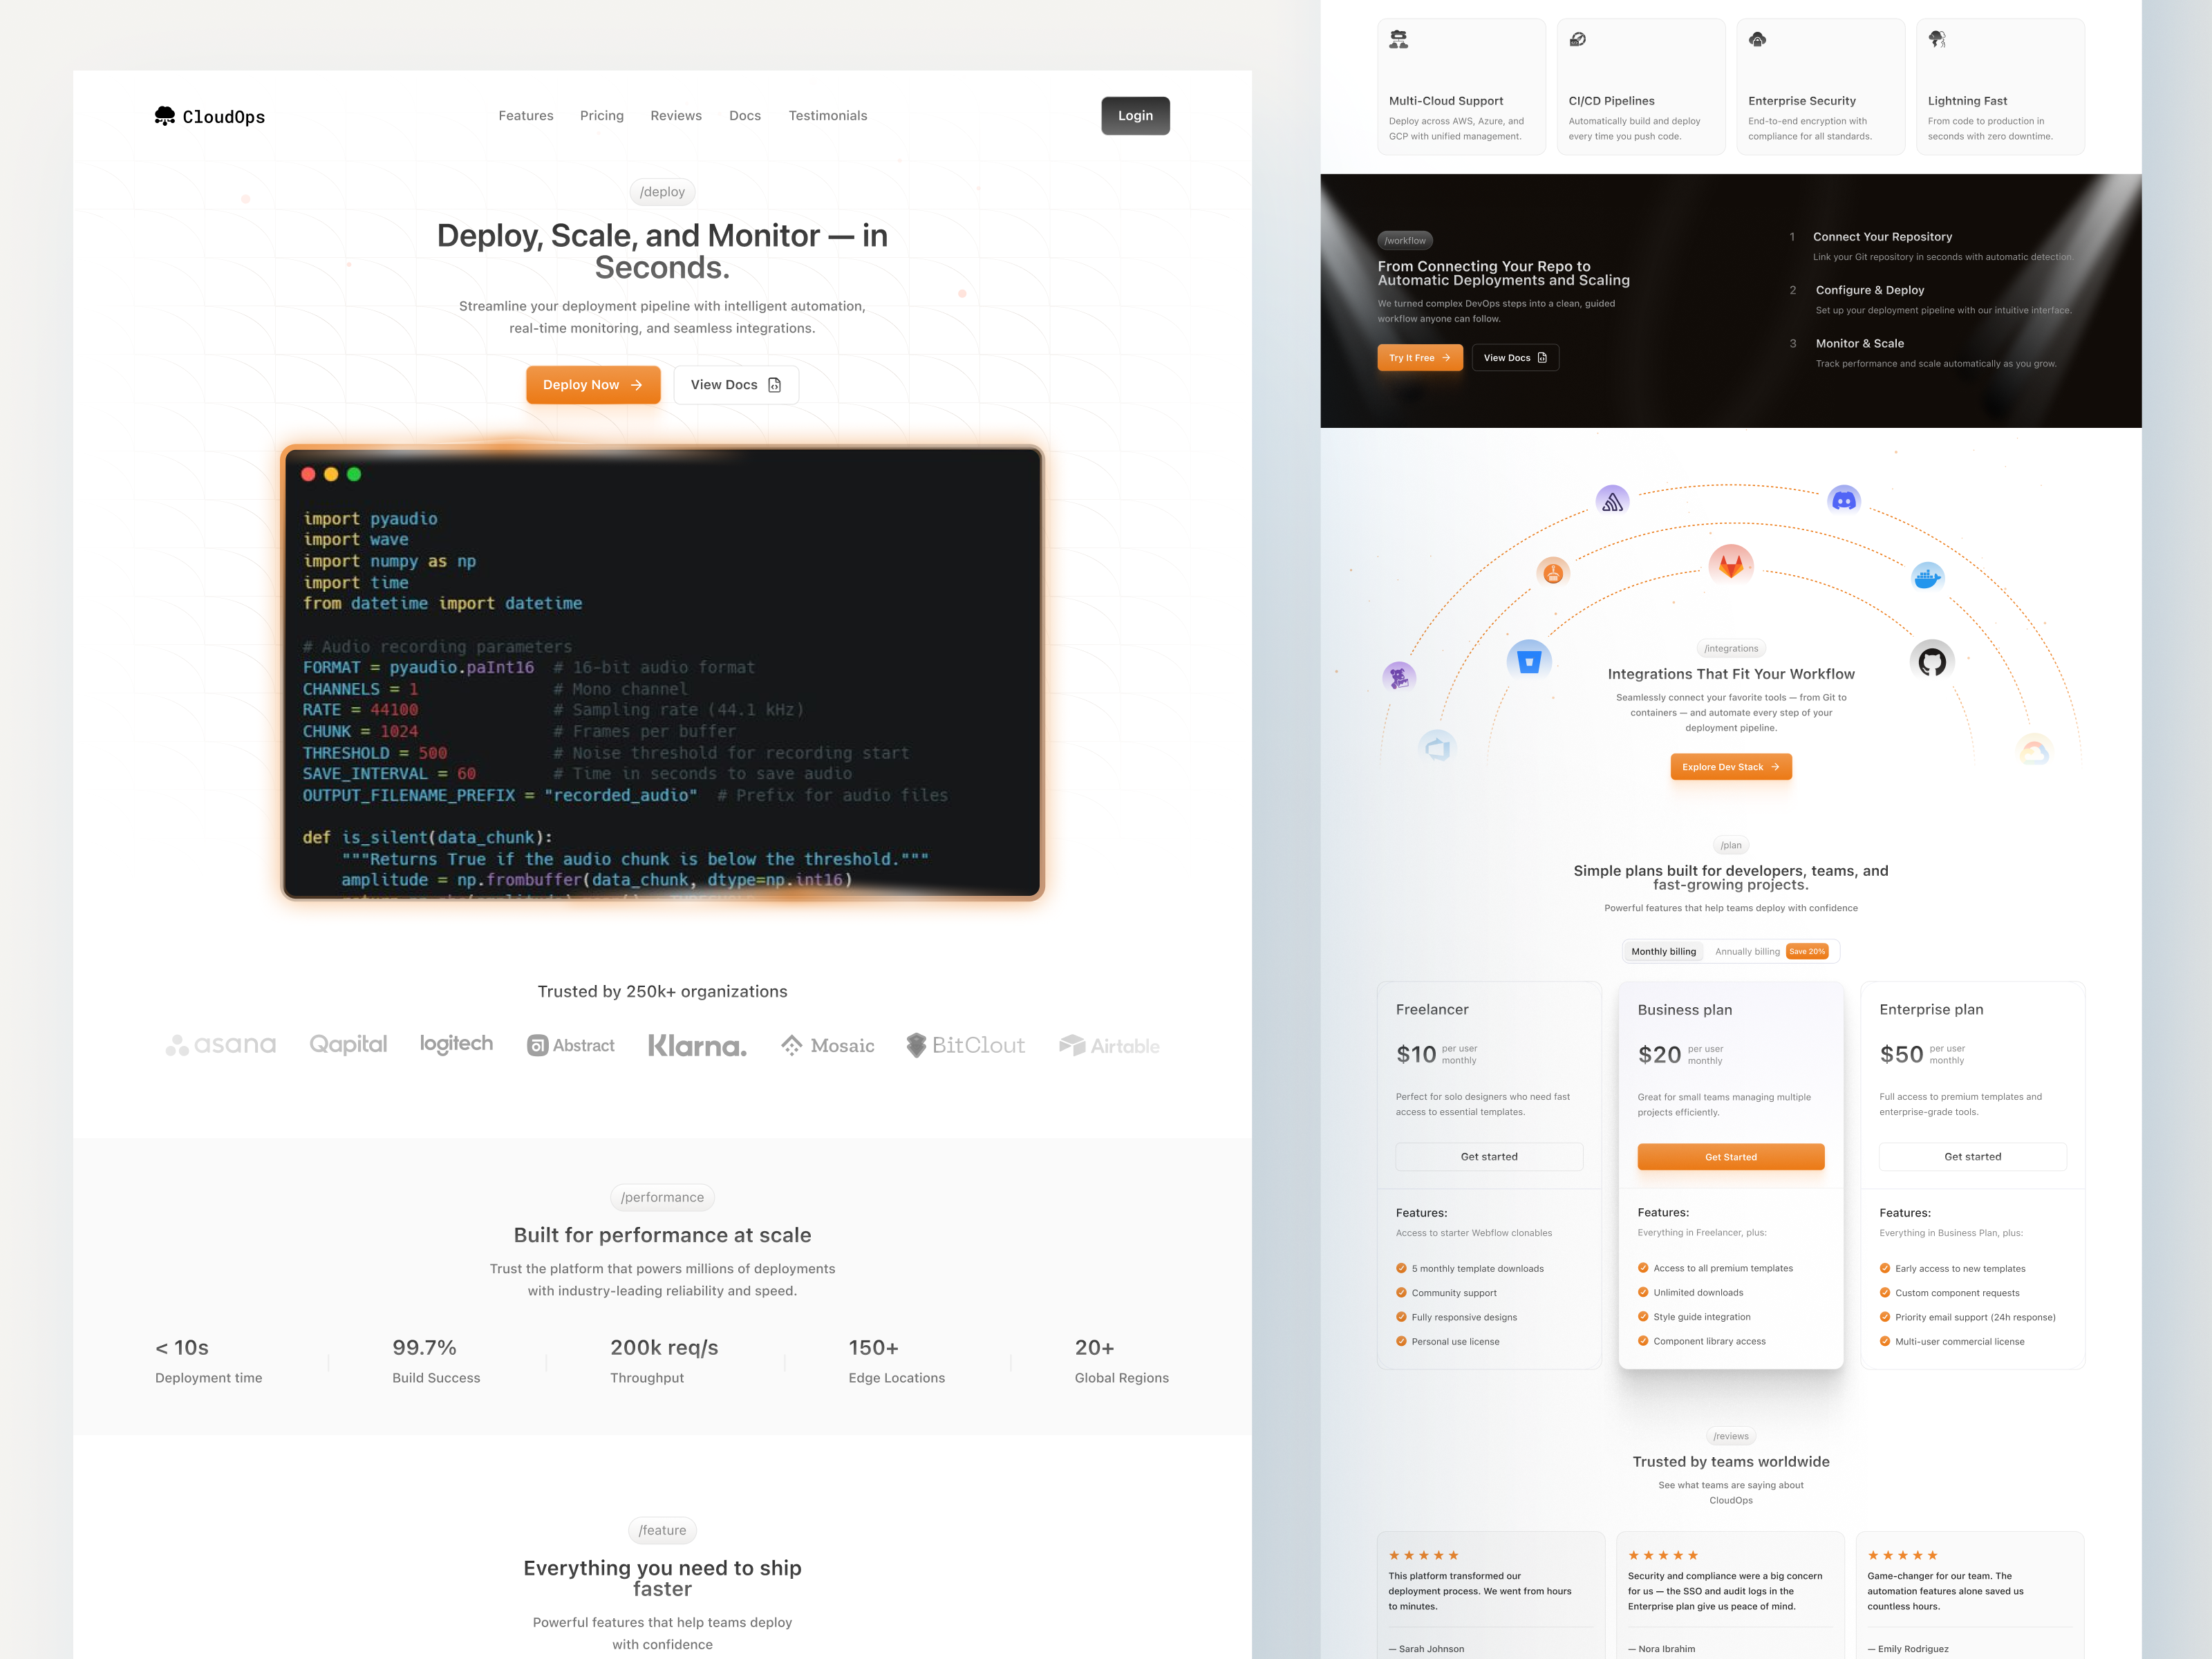Image resolution: width=2212 pixels, height=1659 pixels.
Task: Switch to the Features nav tab
Action: [525, 115]
